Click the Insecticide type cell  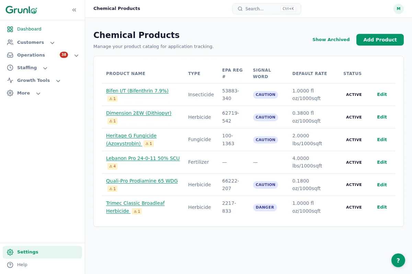(201, 95)
